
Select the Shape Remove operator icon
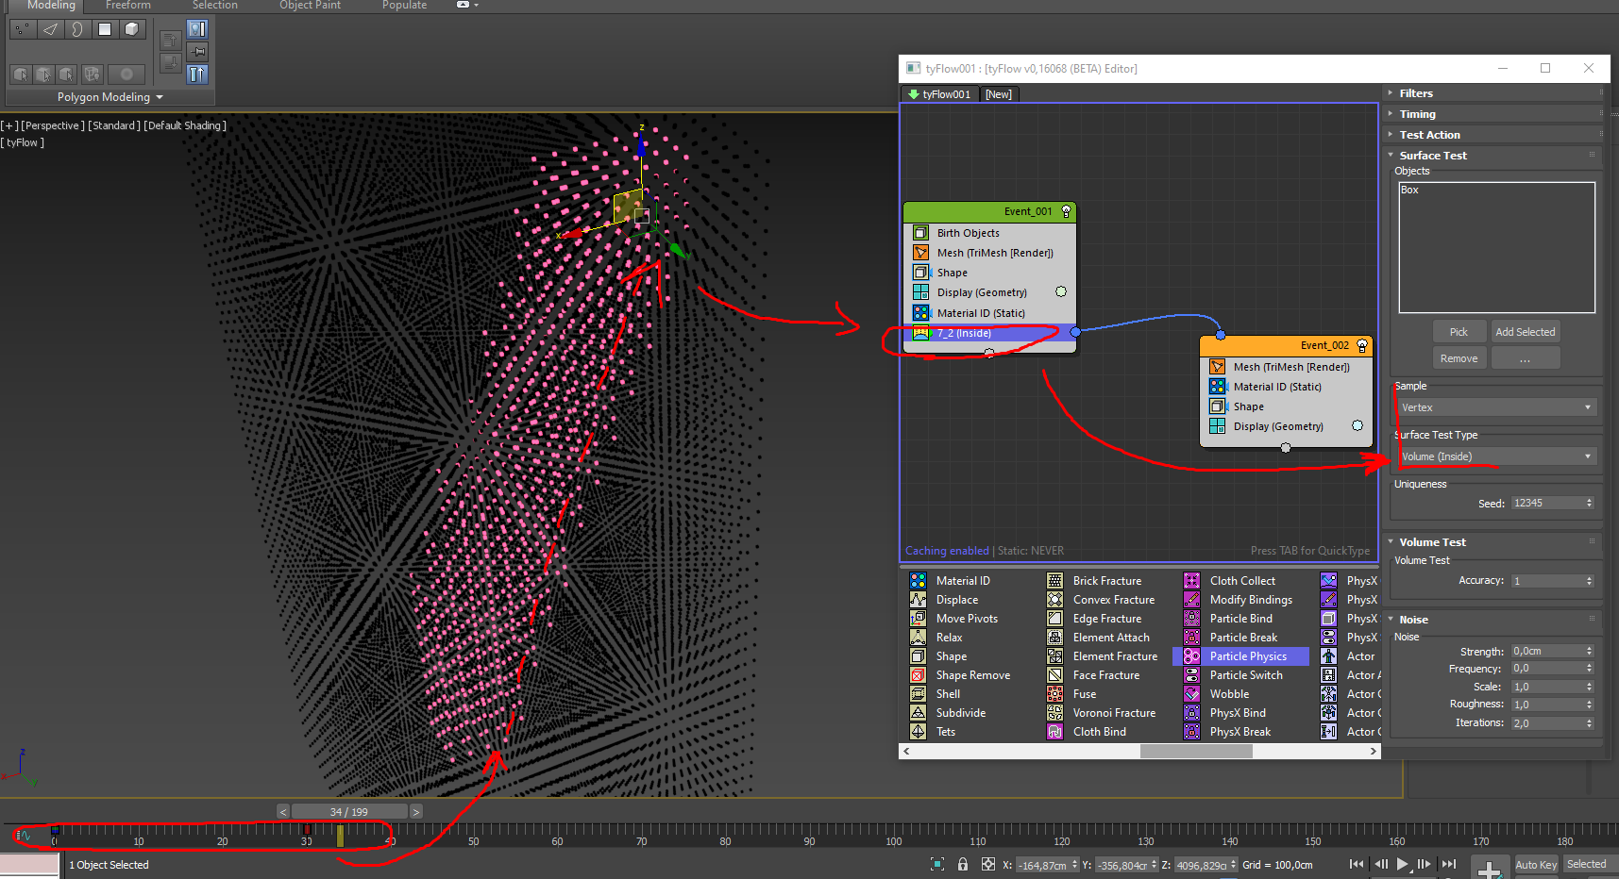(918, 675)
